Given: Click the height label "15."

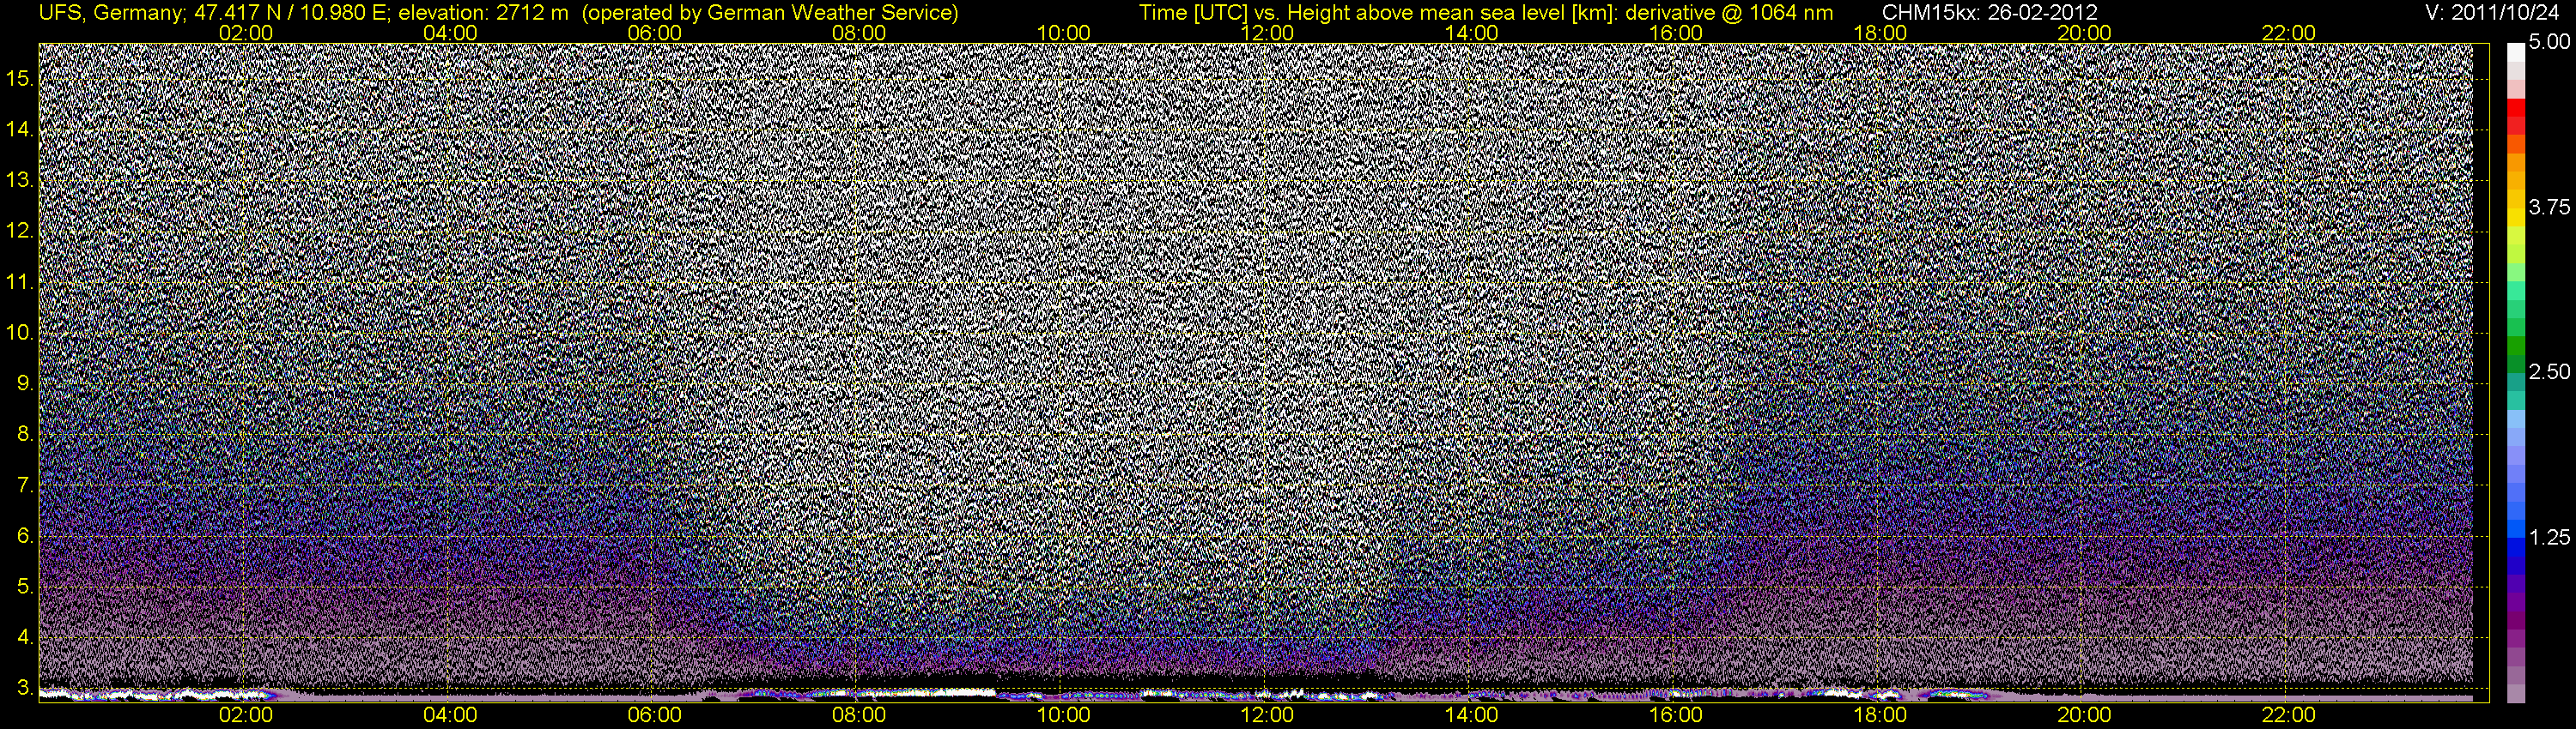Looking at the screenshot, I should tap(19, 79).
